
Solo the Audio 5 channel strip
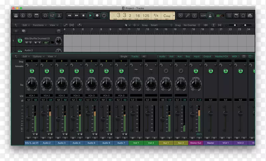[x=95, y=138]
